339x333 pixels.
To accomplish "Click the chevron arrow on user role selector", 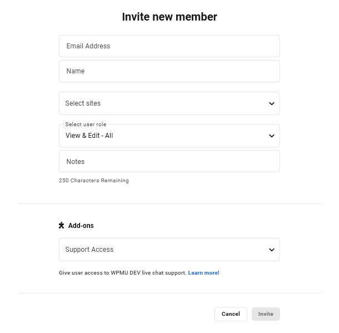I will pos(272,136).
